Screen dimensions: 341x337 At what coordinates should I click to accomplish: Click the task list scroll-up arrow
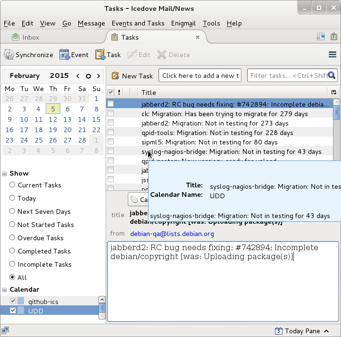point(336,102)
